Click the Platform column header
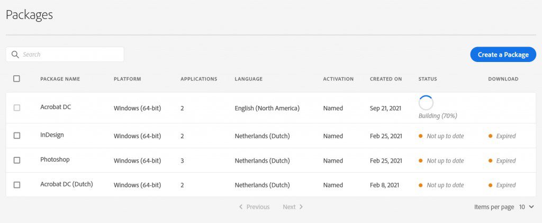Image resolution: width=542 pixels, height=223 pixels. click(127, 79)
